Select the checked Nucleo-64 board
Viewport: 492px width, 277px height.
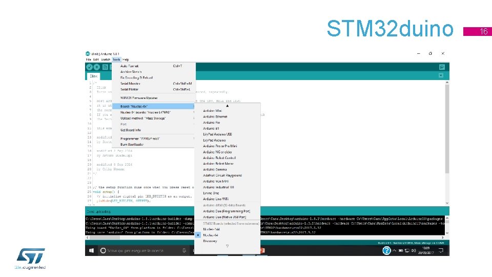click(228, 235)
